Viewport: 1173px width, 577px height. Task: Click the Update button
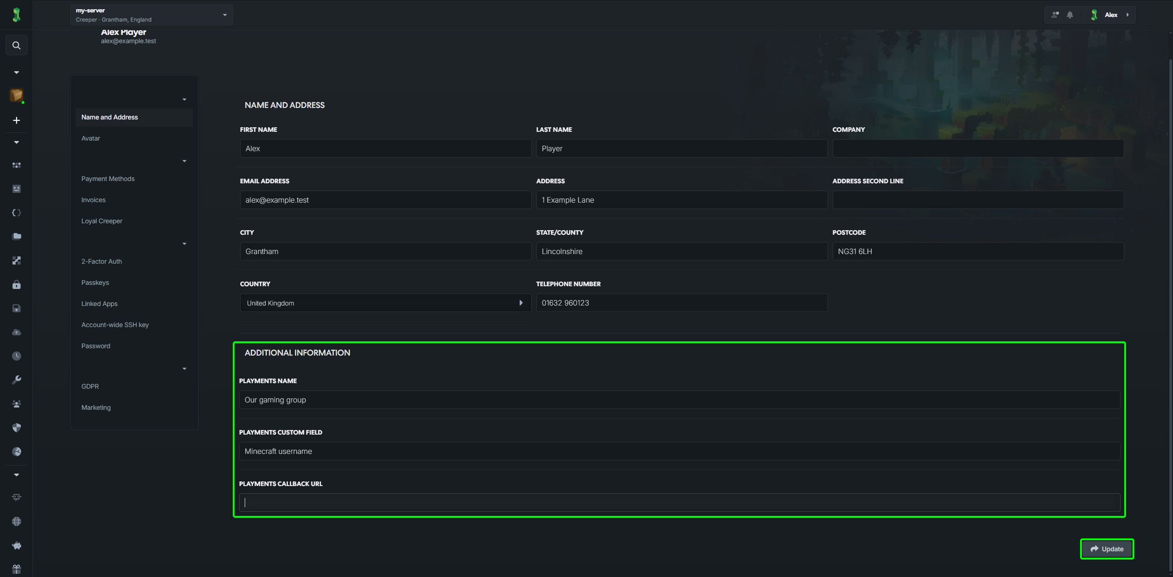tap(1107, 549)
